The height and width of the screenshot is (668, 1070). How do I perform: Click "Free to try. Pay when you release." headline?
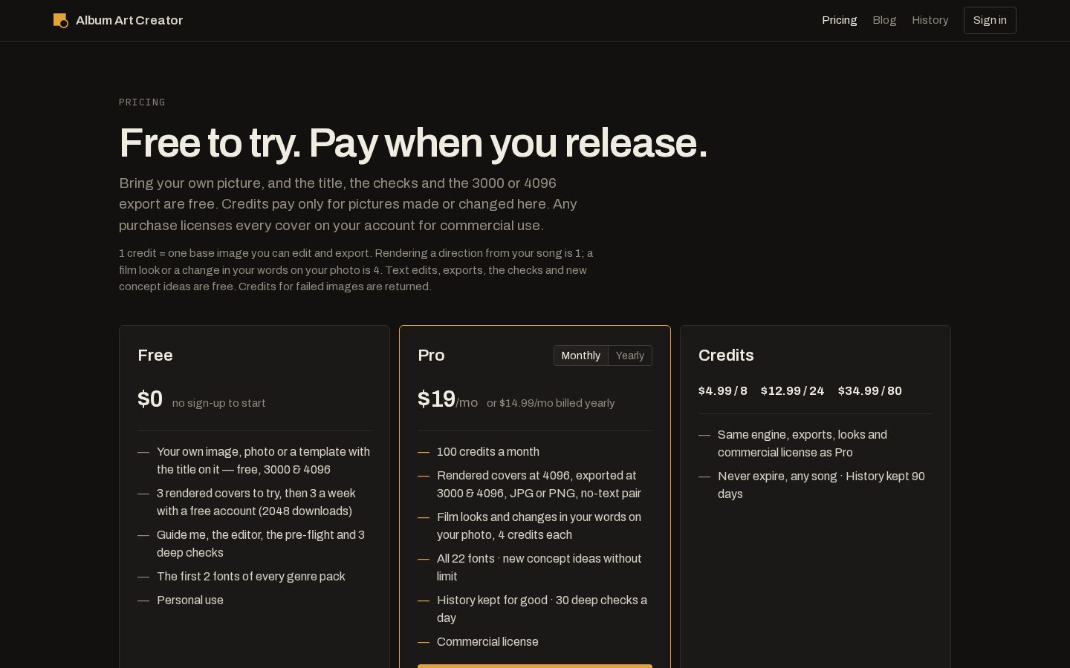(x=413, y=143)
